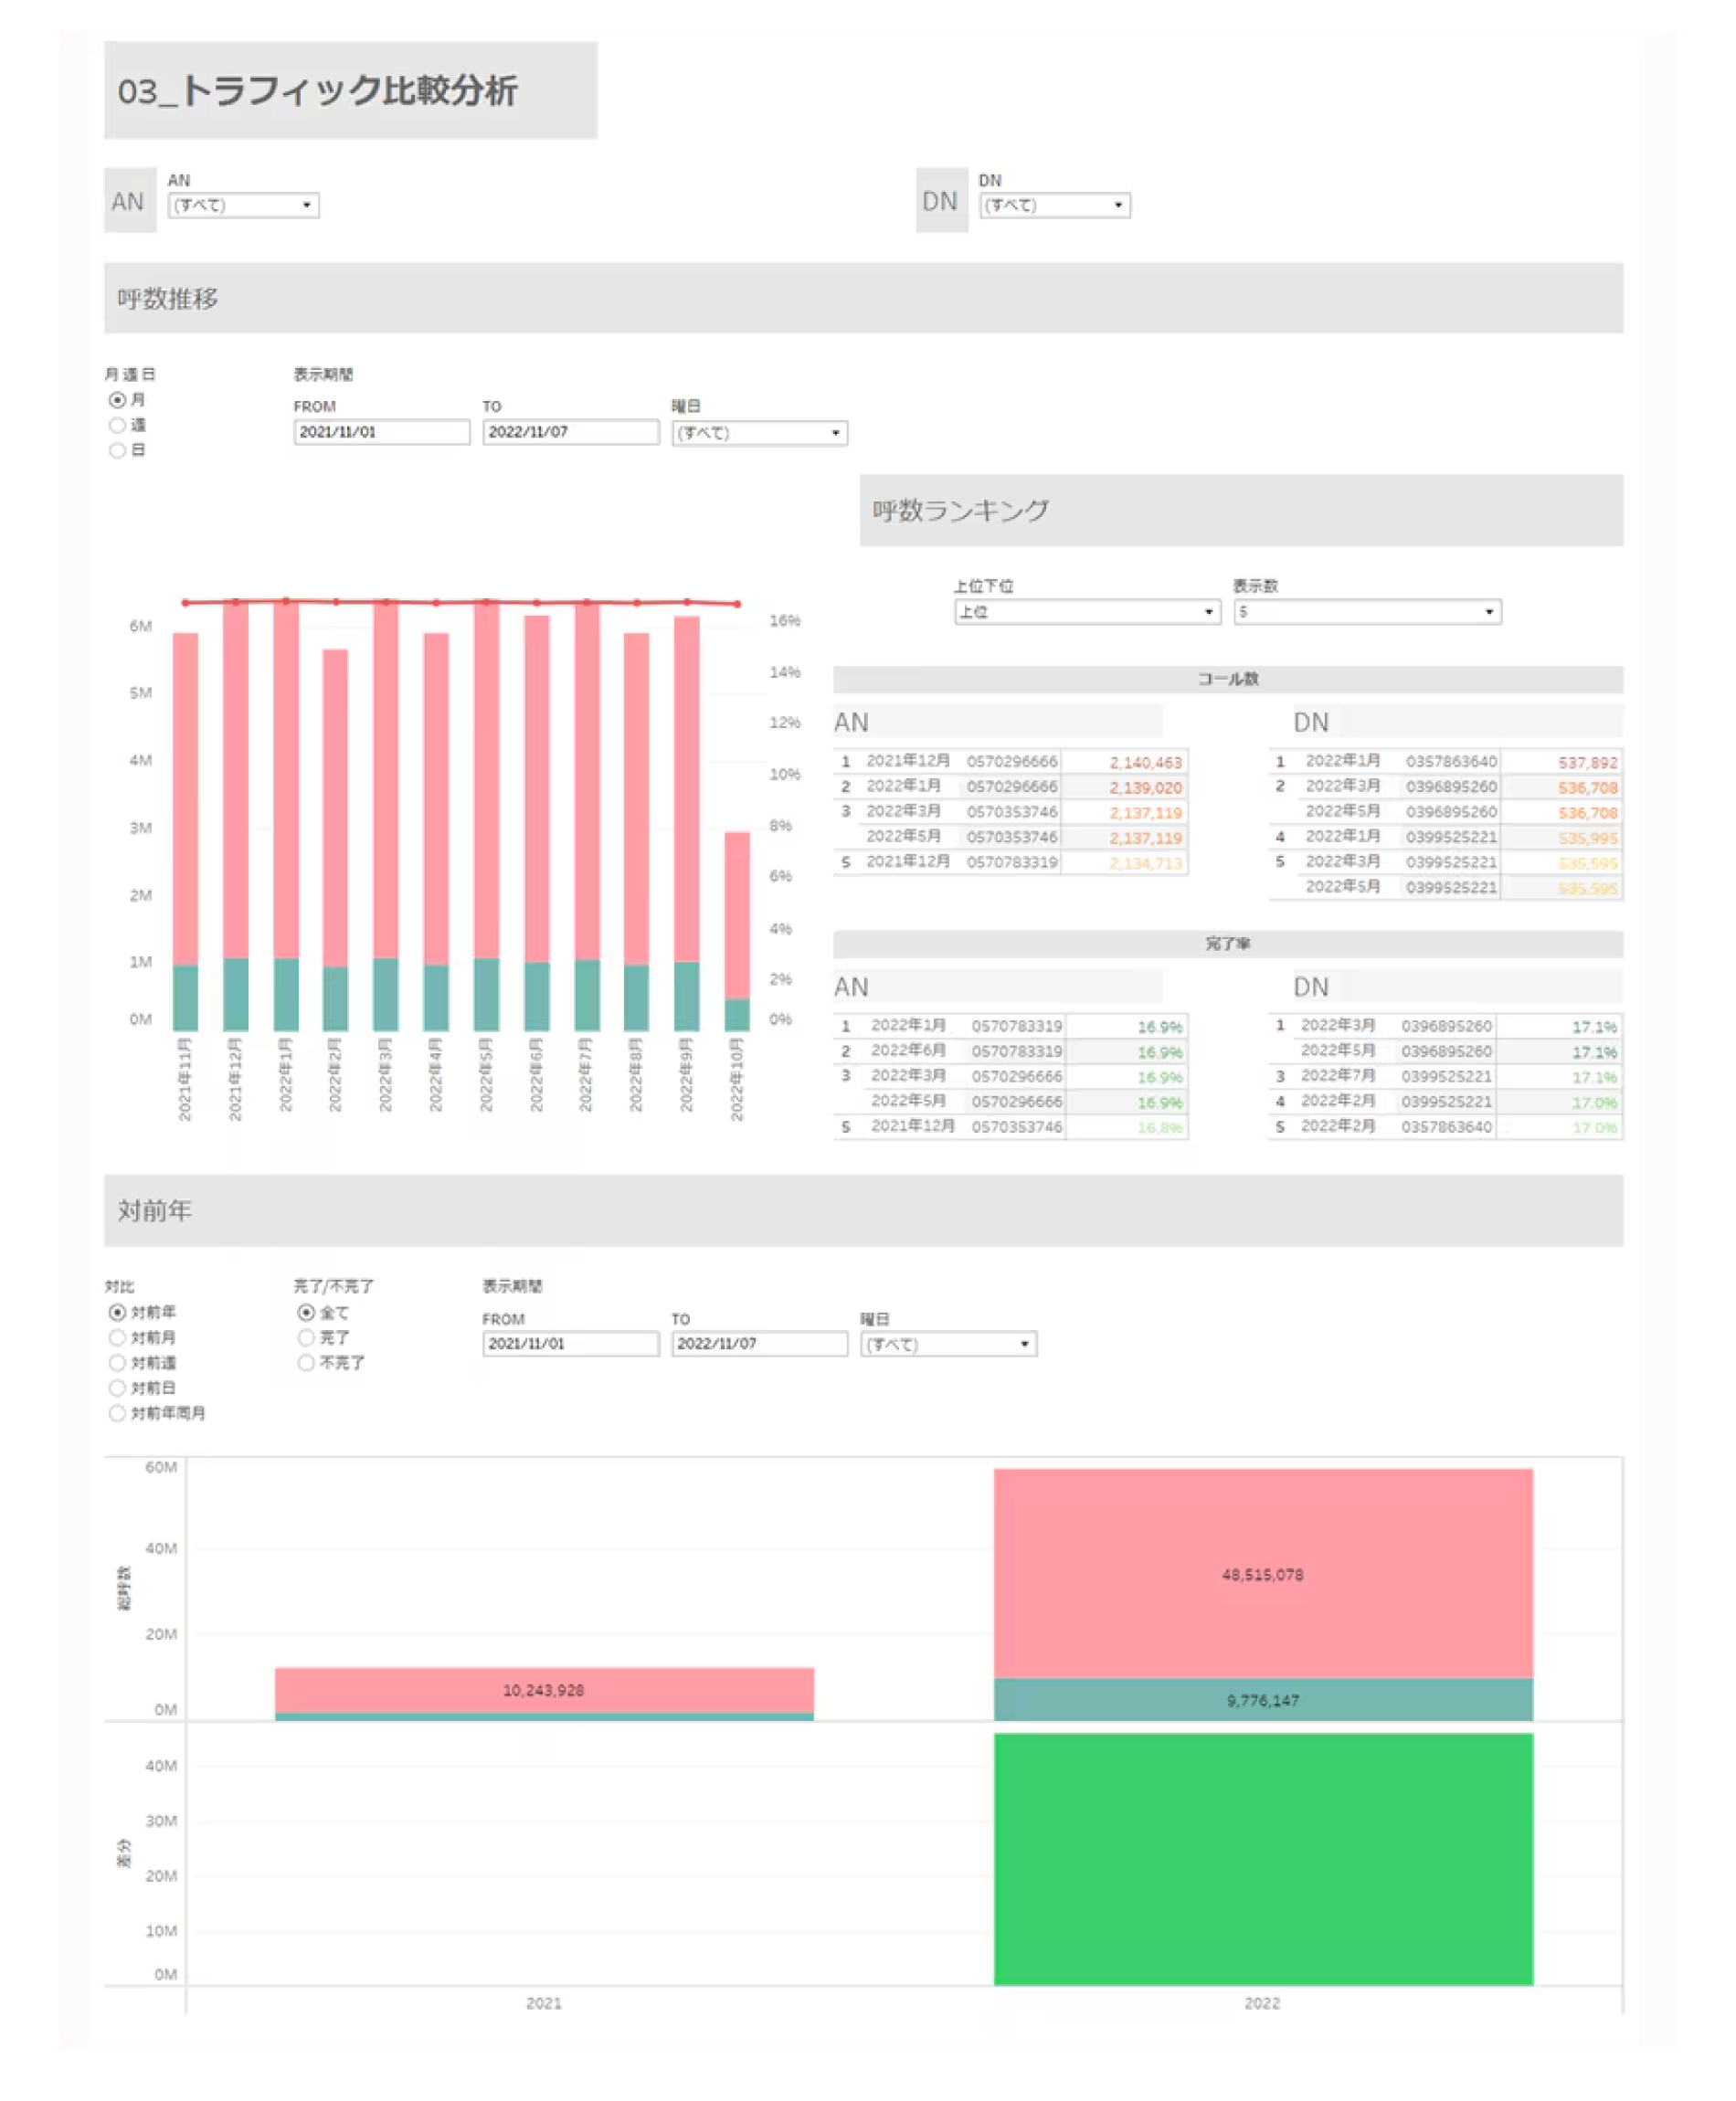Screen dimensions: 1736x2101
Task: Choose the 完了 radio option
Action: coord(306,1337)
